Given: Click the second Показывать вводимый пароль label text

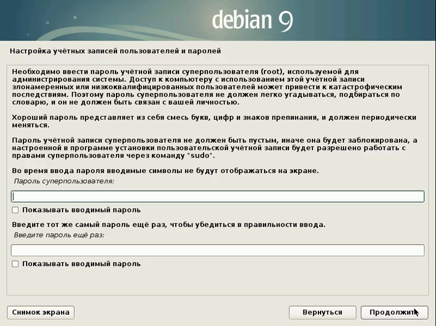Looking at the screenshot, I should tap(81, 263).
